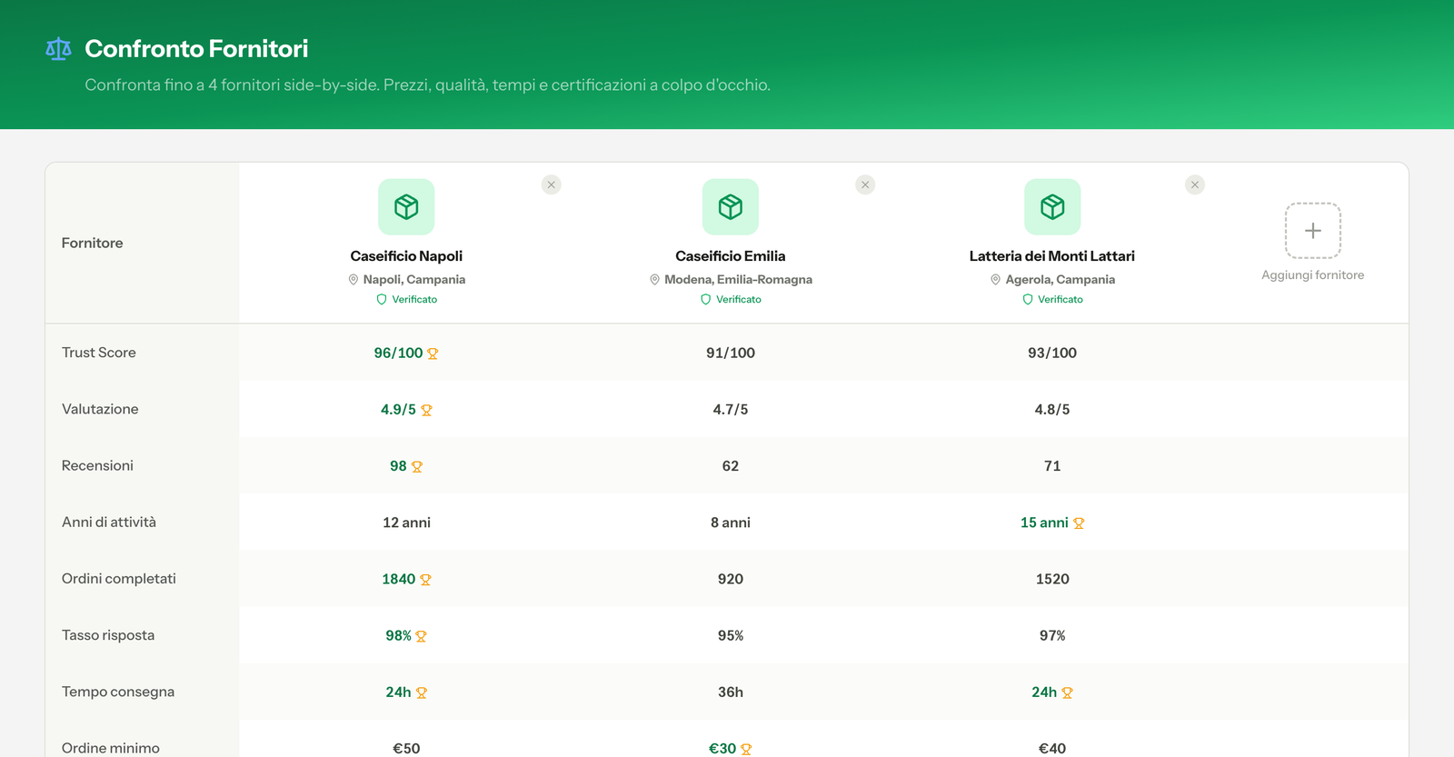Click the Aggiungi fornitore label
Screen dimensions: 1454x757
point(1313,275)
